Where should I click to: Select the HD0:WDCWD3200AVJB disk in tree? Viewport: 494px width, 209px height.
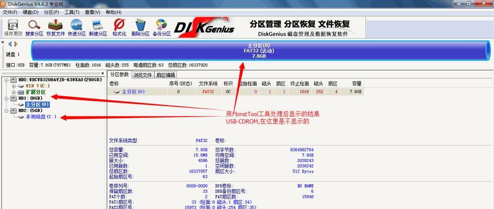click(x=60, y=80)
